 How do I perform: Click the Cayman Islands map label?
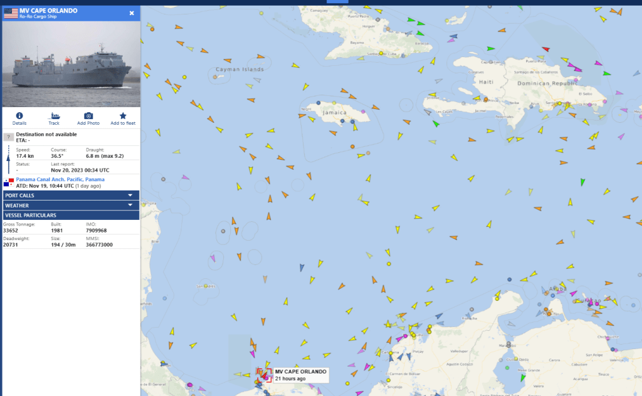click(239, 70)
